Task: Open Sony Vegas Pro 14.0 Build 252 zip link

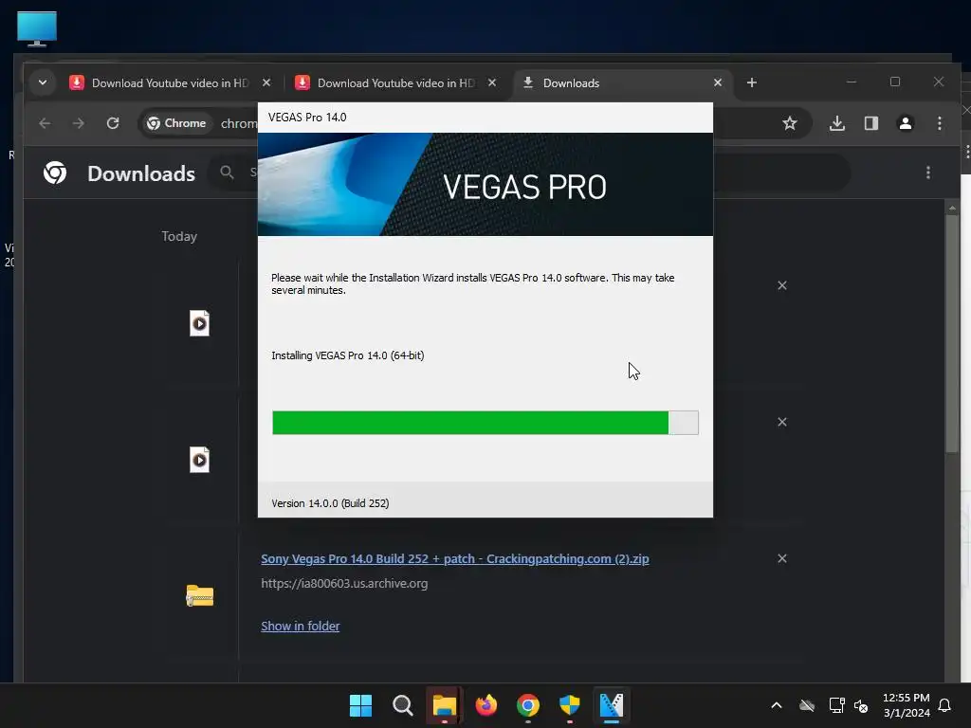Action: click(x=454, y=559)
